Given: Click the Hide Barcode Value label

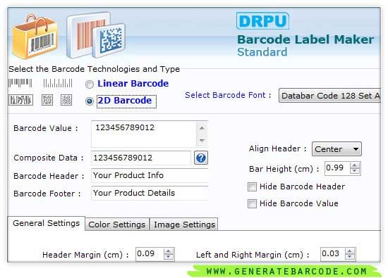Looking at the screenshot, I should [299, 203].
